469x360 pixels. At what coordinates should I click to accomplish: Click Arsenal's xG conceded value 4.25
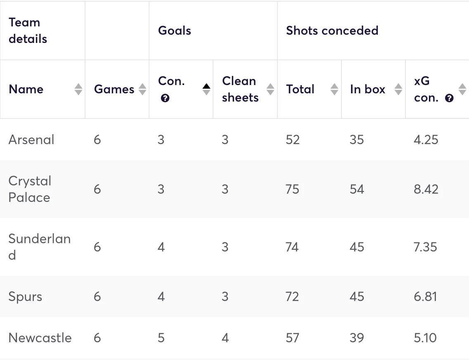pos(426,140)
